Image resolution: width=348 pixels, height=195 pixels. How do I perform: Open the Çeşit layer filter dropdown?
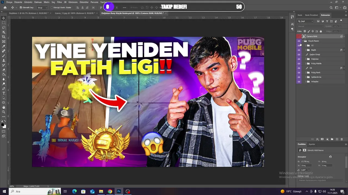306,21
